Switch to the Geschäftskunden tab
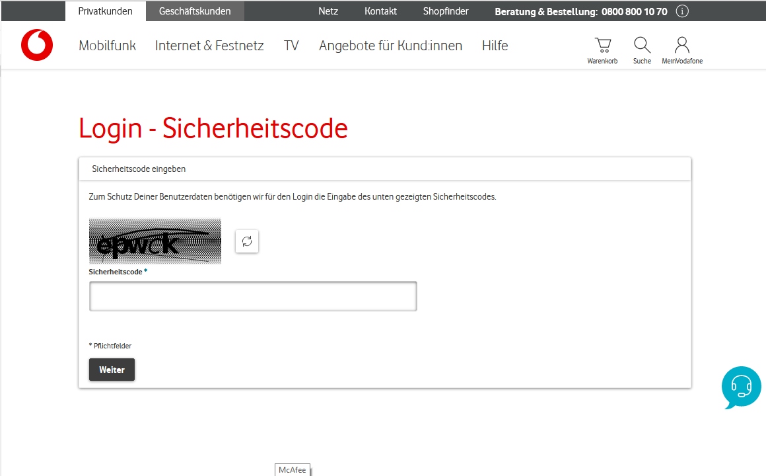766x476 pixels. [194, 11]
